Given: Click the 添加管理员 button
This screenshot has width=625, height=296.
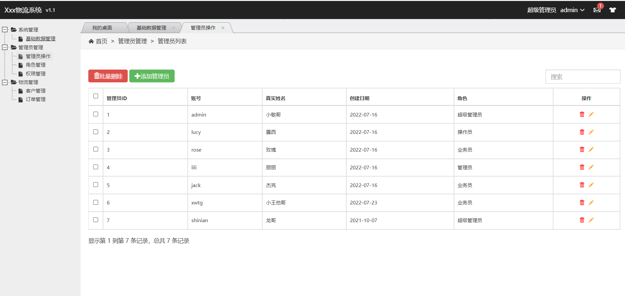Looking at the screenshot, I should tap(152, 76).
